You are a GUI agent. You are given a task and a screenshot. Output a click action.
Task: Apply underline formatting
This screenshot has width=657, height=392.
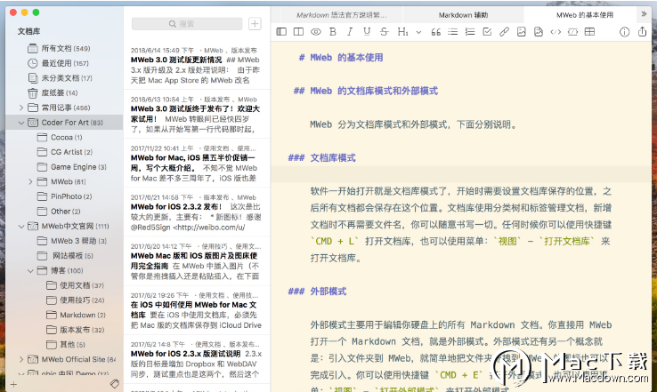pos(367,32)
